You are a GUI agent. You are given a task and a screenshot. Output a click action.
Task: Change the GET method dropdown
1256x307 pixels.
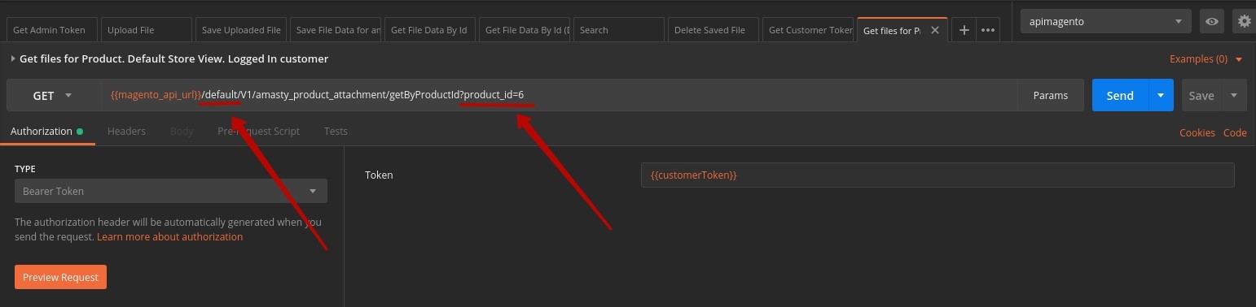[x=52, y=95]
